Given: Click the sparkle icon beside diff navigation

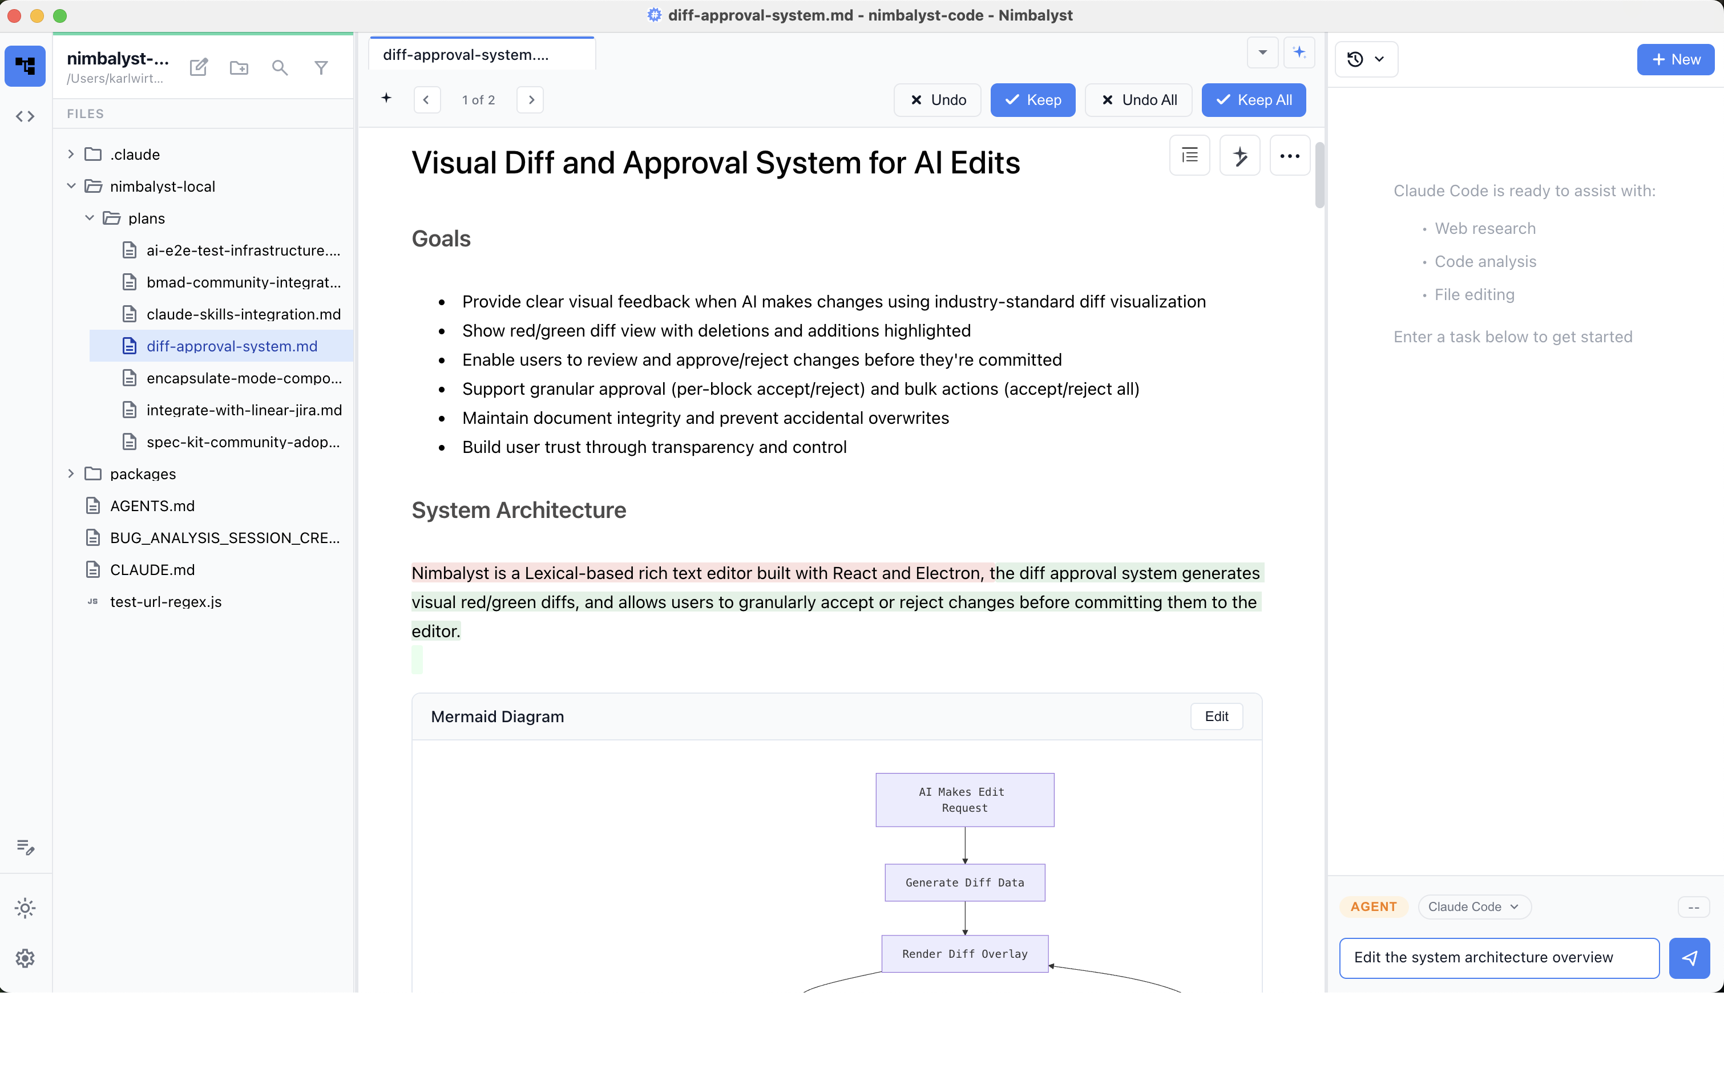Looking at the screenshot, I should [x=386, y=98].
